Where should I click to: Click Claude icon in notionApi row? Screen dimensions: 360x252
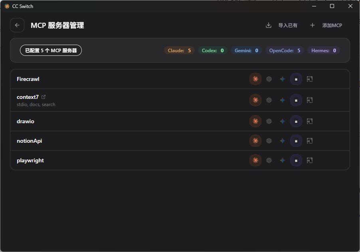pyautogui.click(x=255, y=141)
